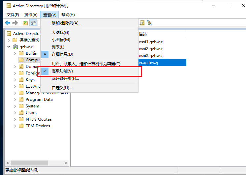Click the users group toolbar icon
This screenshot has width=246, height=175.
(150, 23)
